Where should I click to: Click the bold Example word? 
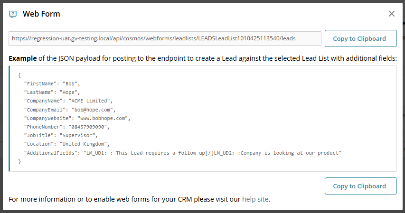click(23, 58)
